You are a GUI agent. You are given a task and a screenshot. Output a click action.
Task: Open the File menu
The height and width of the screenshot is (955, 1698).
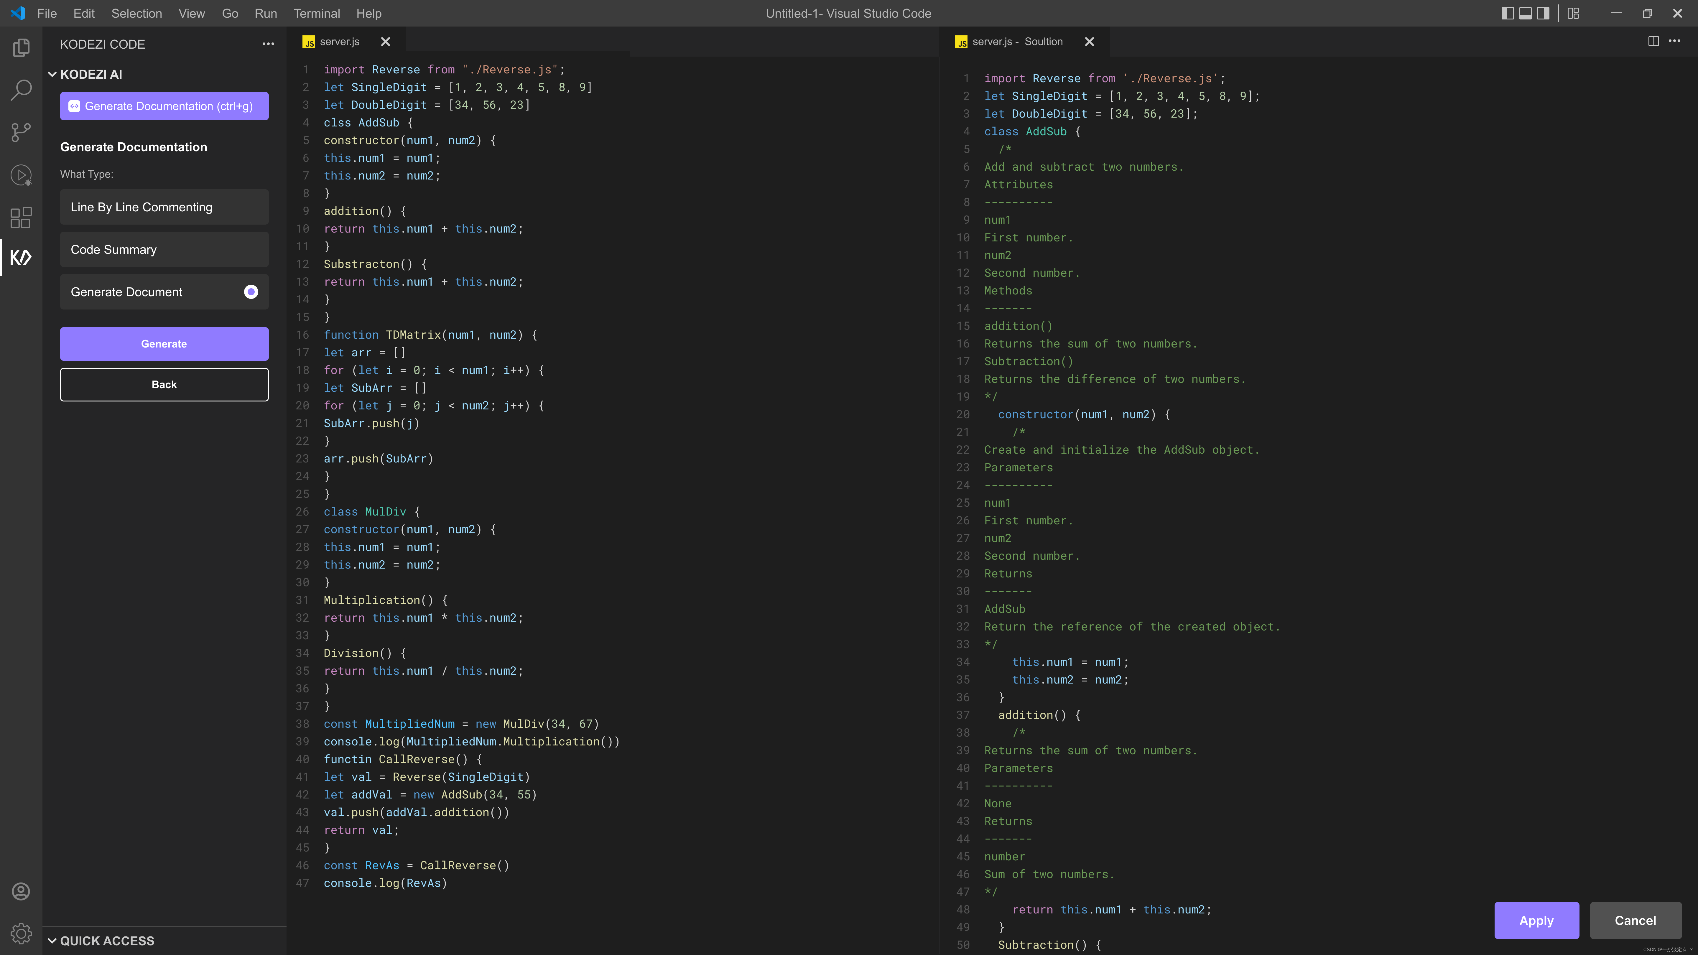coord(47,13)
